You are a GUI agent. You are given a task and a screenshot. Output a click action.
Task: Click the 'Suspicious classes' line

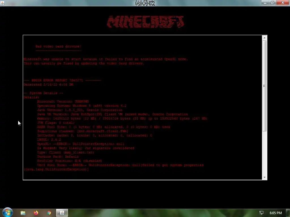82,131
